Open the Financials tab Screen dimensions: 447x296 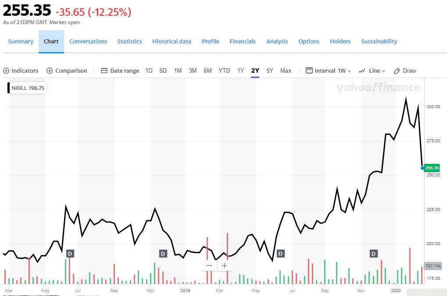click(243, 41)
